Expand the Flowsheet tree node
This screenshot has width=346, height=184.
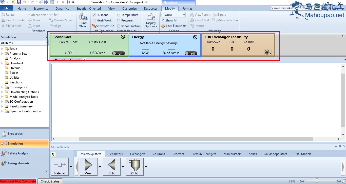click(2, 63)
